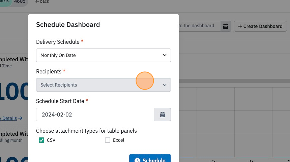The height and width of the screenshot is (162, 290).
Task: Open the calendar picker beside Schedule Start Date
Action: 163,115
